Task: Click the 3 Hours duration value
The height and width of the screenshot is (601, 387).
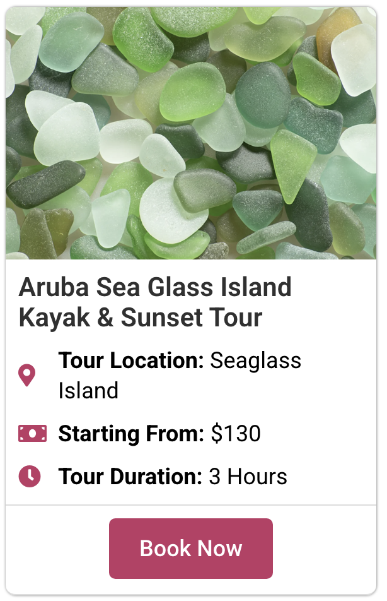Action: pos(248,476)
